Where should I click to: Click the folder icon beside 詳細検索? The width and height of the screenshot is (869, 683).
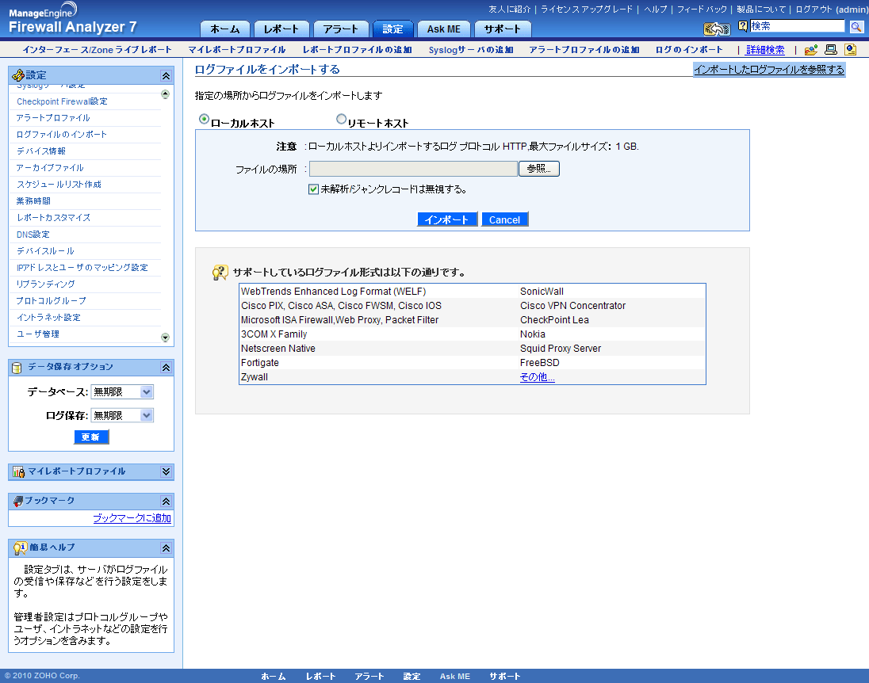pos(811,50)
